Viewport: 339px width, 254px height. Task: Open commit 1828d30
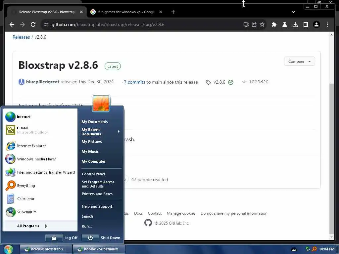pos(259,82)
